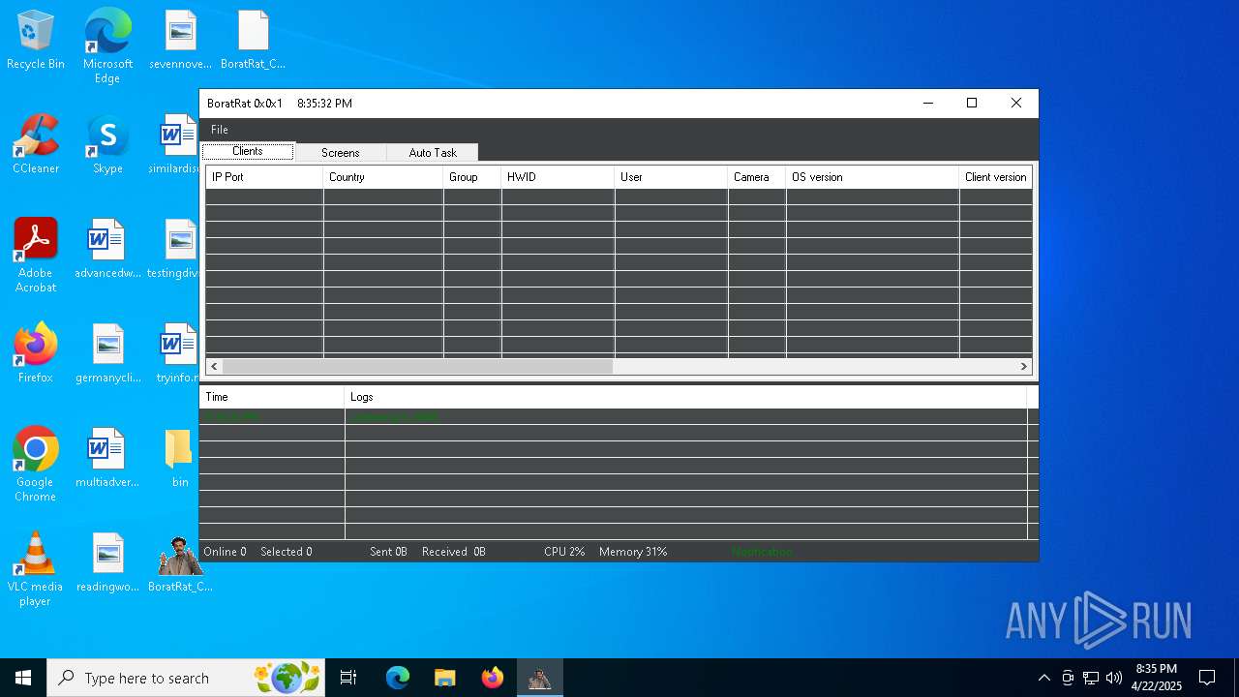Select the tryinfo Word document icon
The image size is (1239, 697).
(177, 353)
